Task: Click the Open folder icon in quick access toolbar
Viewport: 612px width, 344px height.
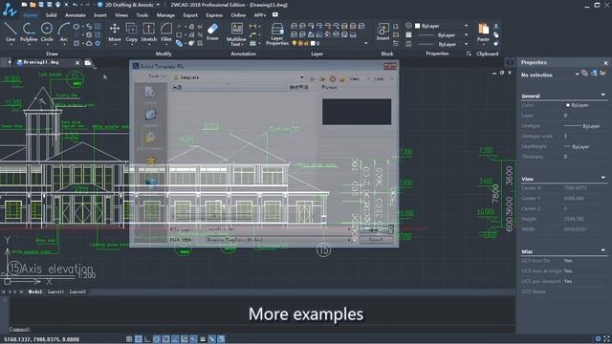Action: click(x=33, y=5)
